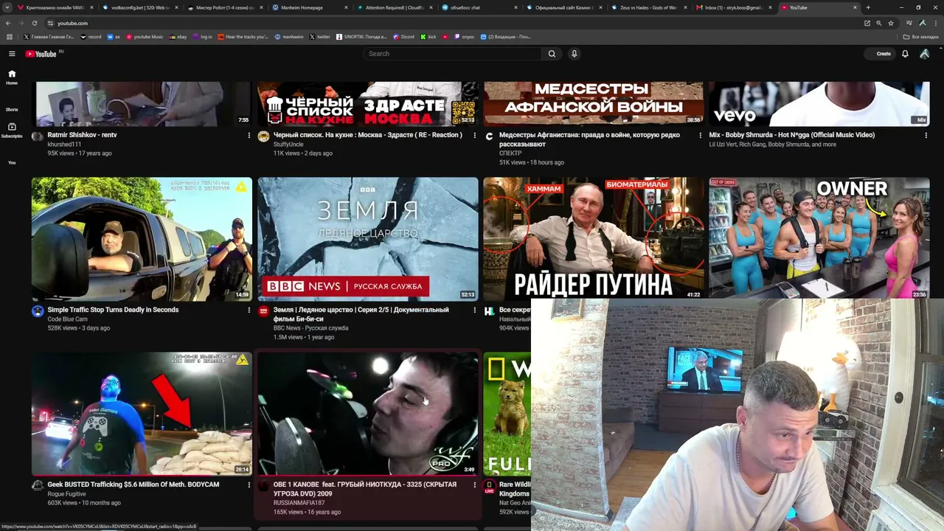Open the RUSSIANMAFIA187 channel avatar

(x=263, y=486)
